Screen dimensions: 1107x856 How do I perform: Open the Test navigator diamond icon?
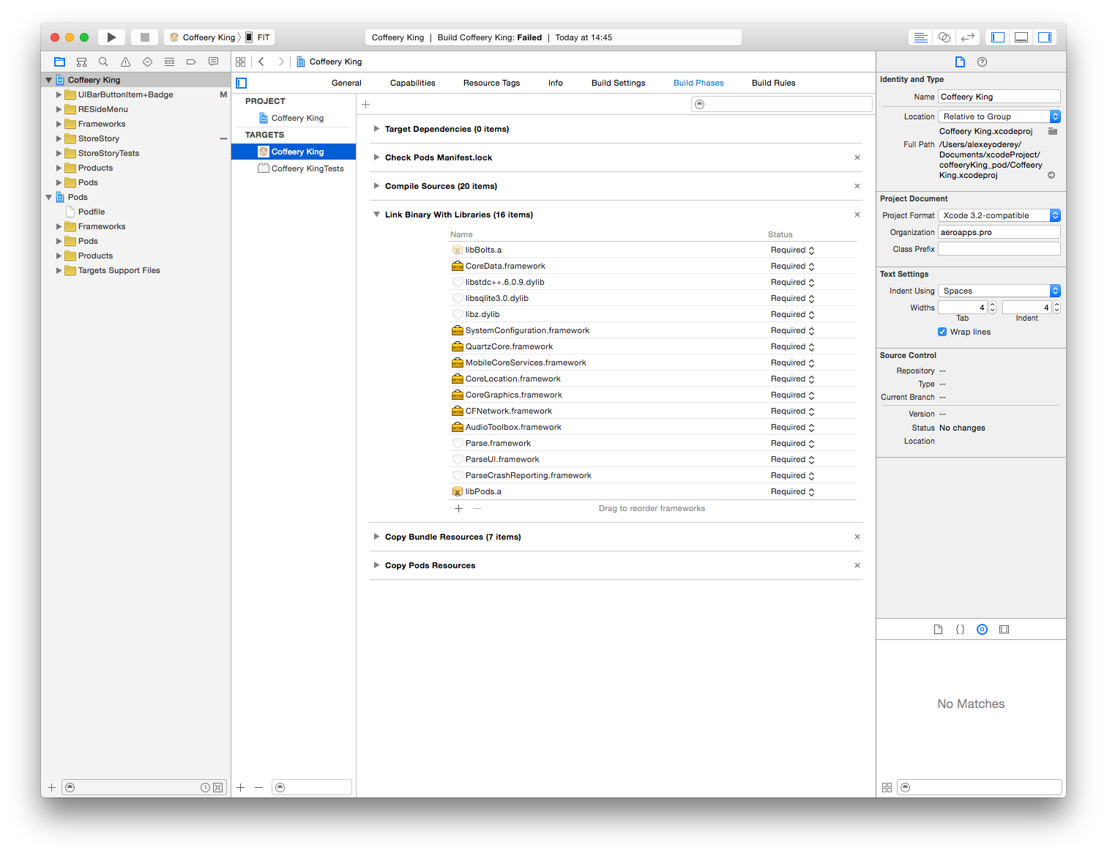point(147,62)
